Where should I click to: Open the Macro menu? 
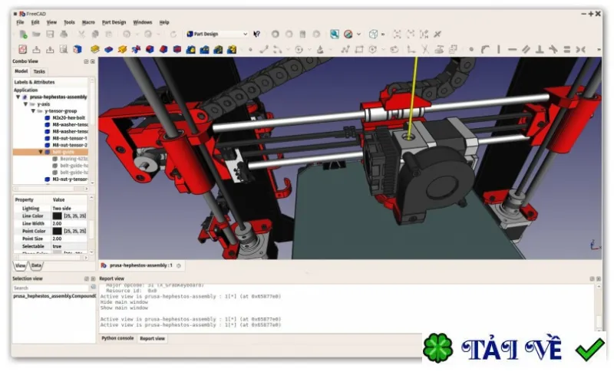point(88,22)
